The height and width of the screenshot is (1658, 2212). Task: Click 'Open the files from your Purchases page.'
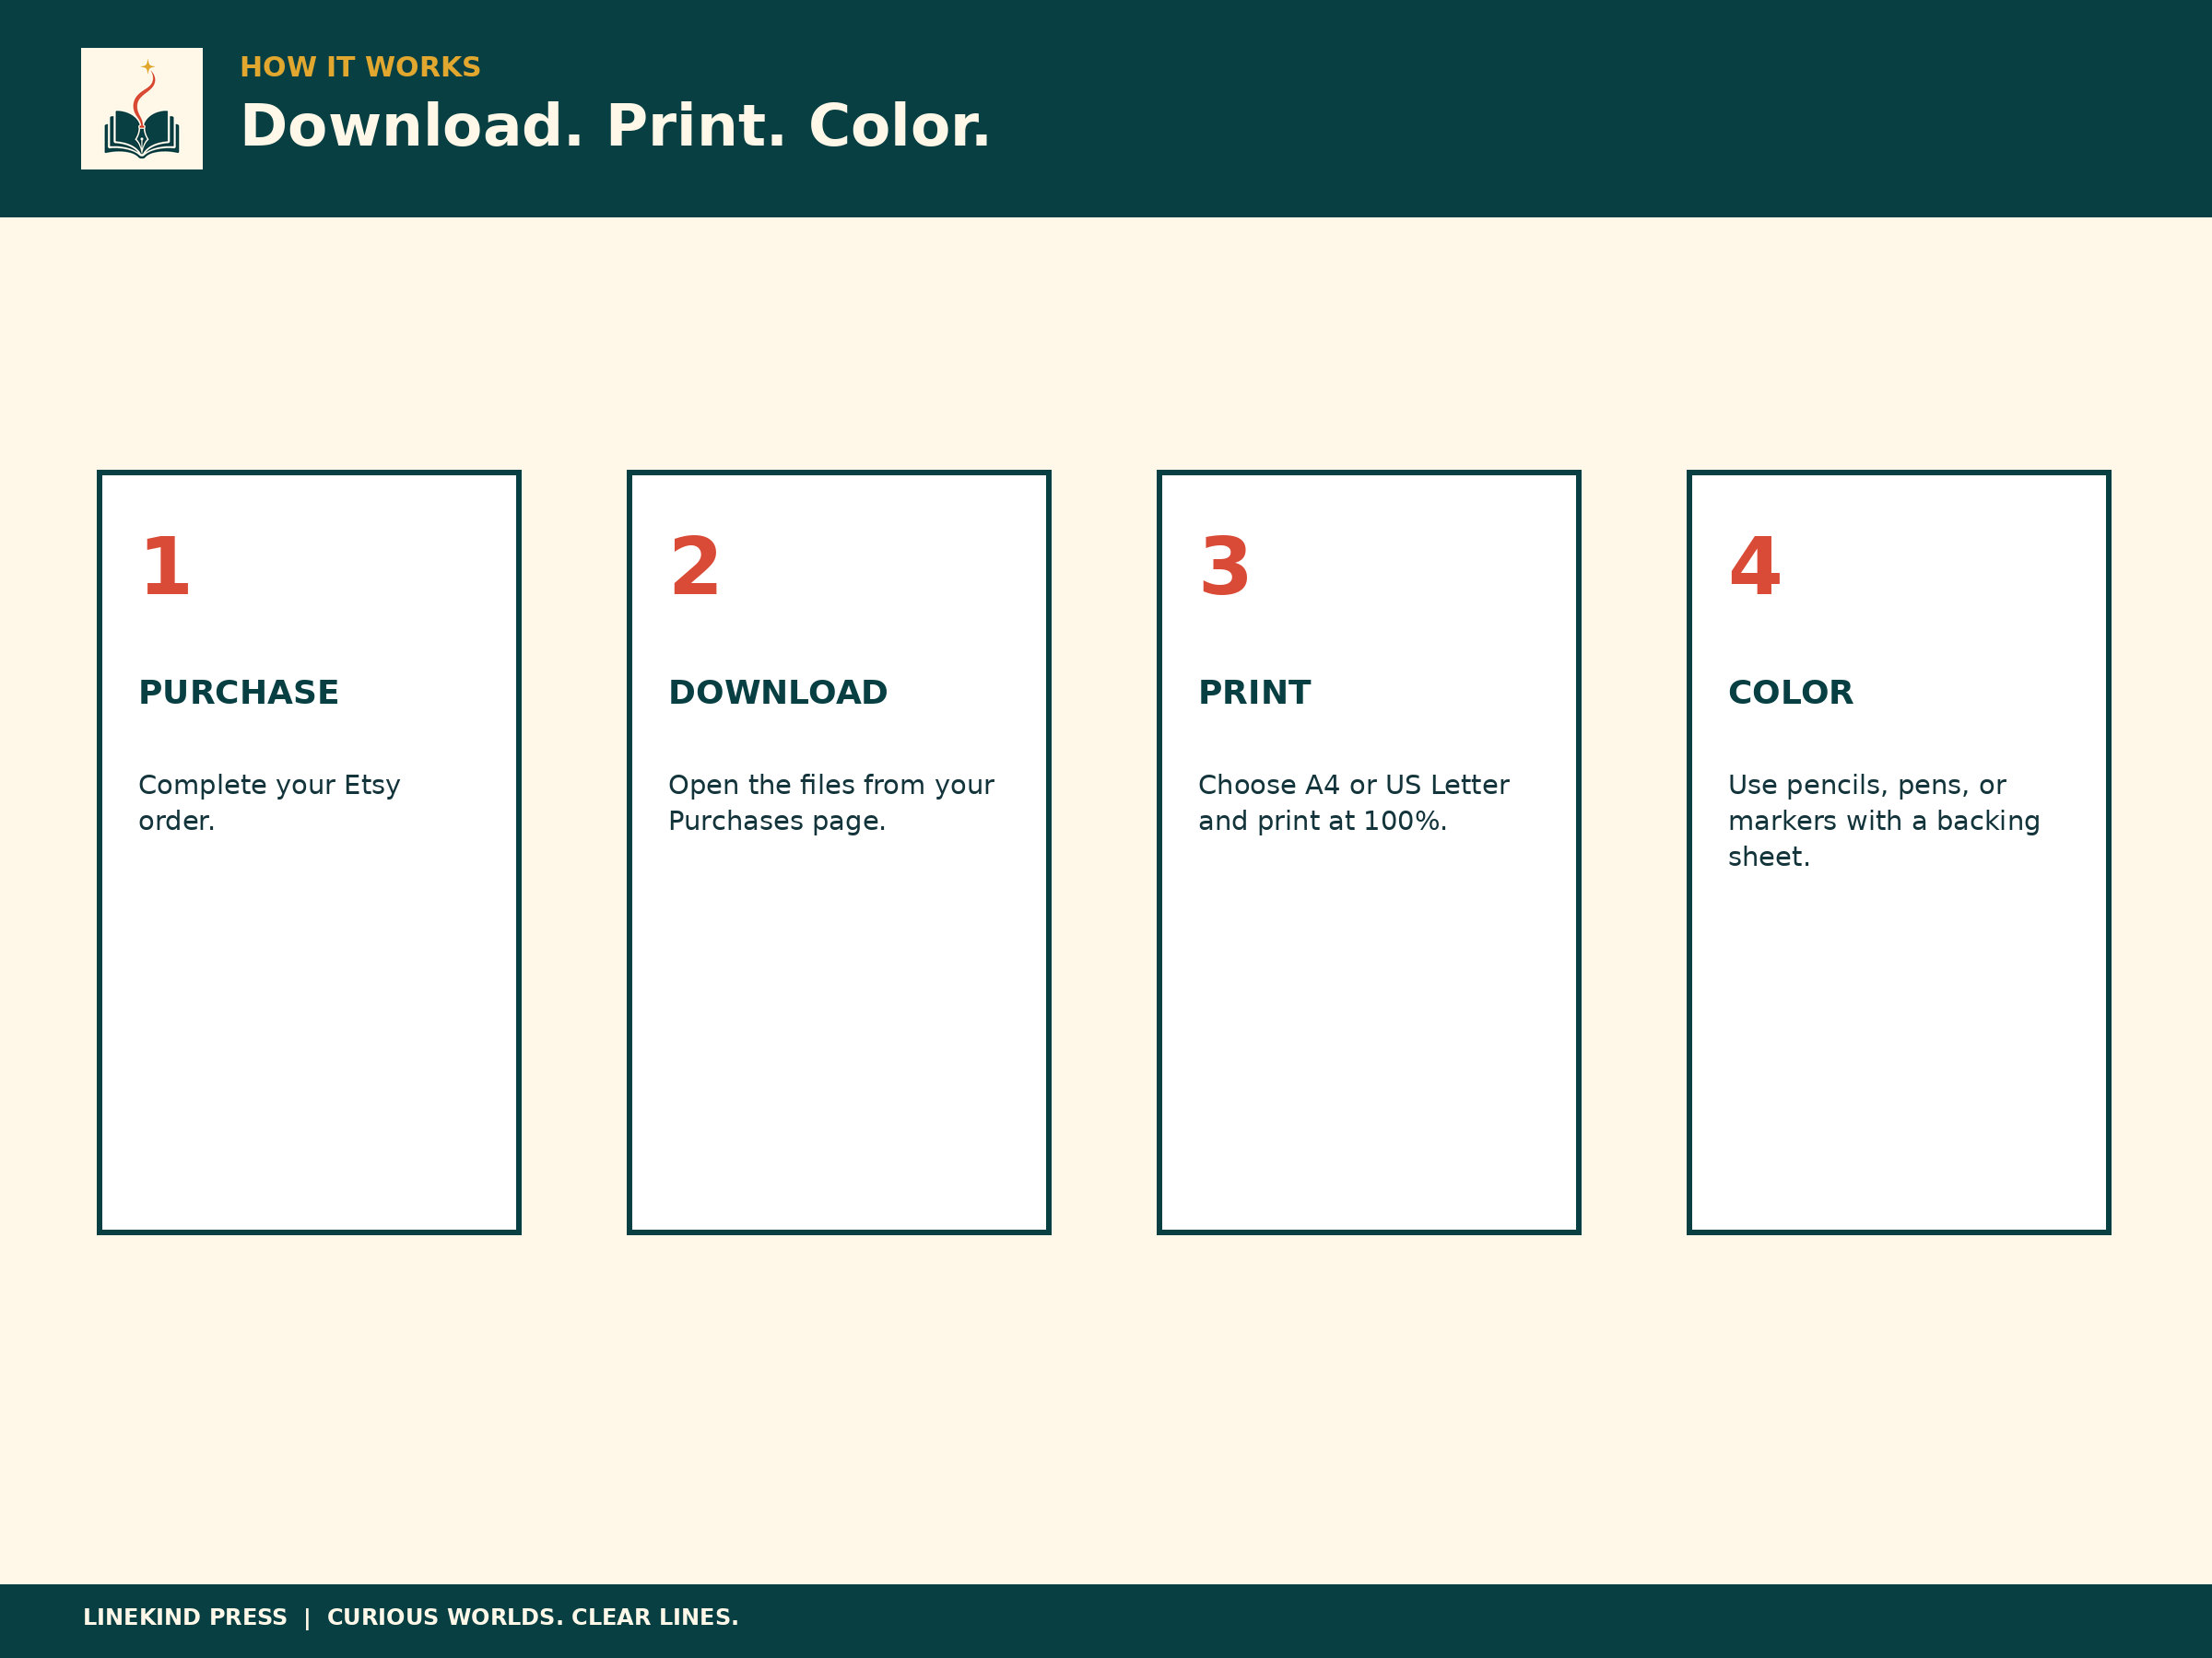click(x=831, y=802)
